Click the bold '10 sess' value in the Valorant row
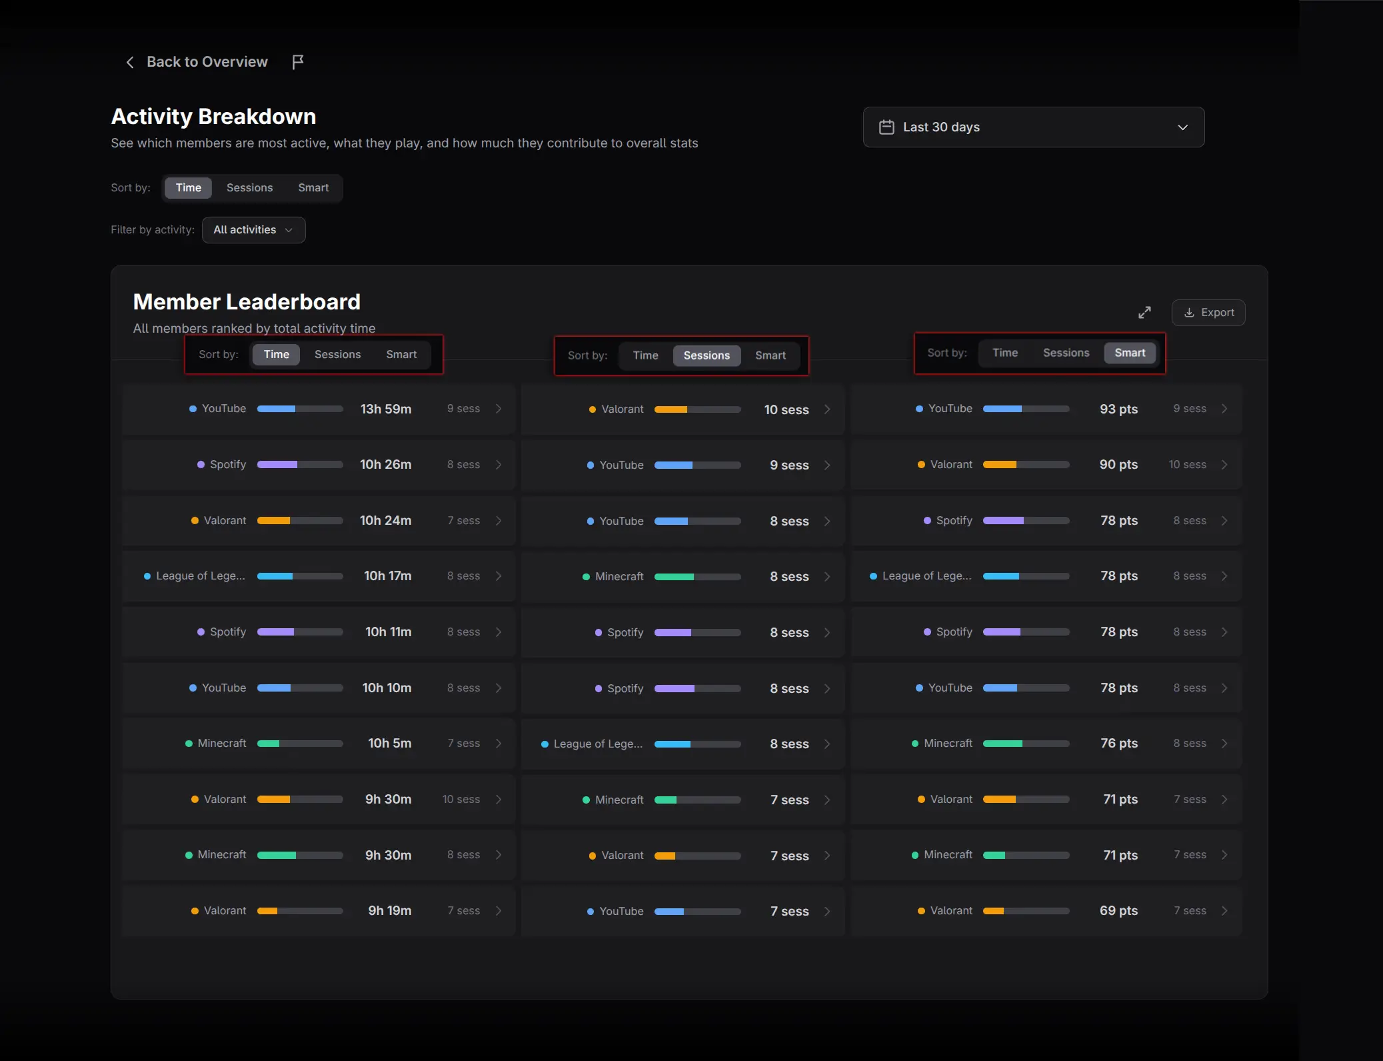 click(786, 409)
